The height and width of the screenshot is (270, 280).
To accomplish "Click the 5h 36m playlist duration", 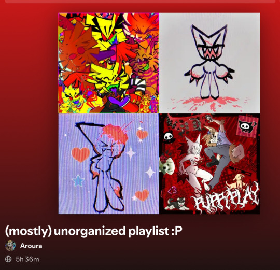I will 27,259.
